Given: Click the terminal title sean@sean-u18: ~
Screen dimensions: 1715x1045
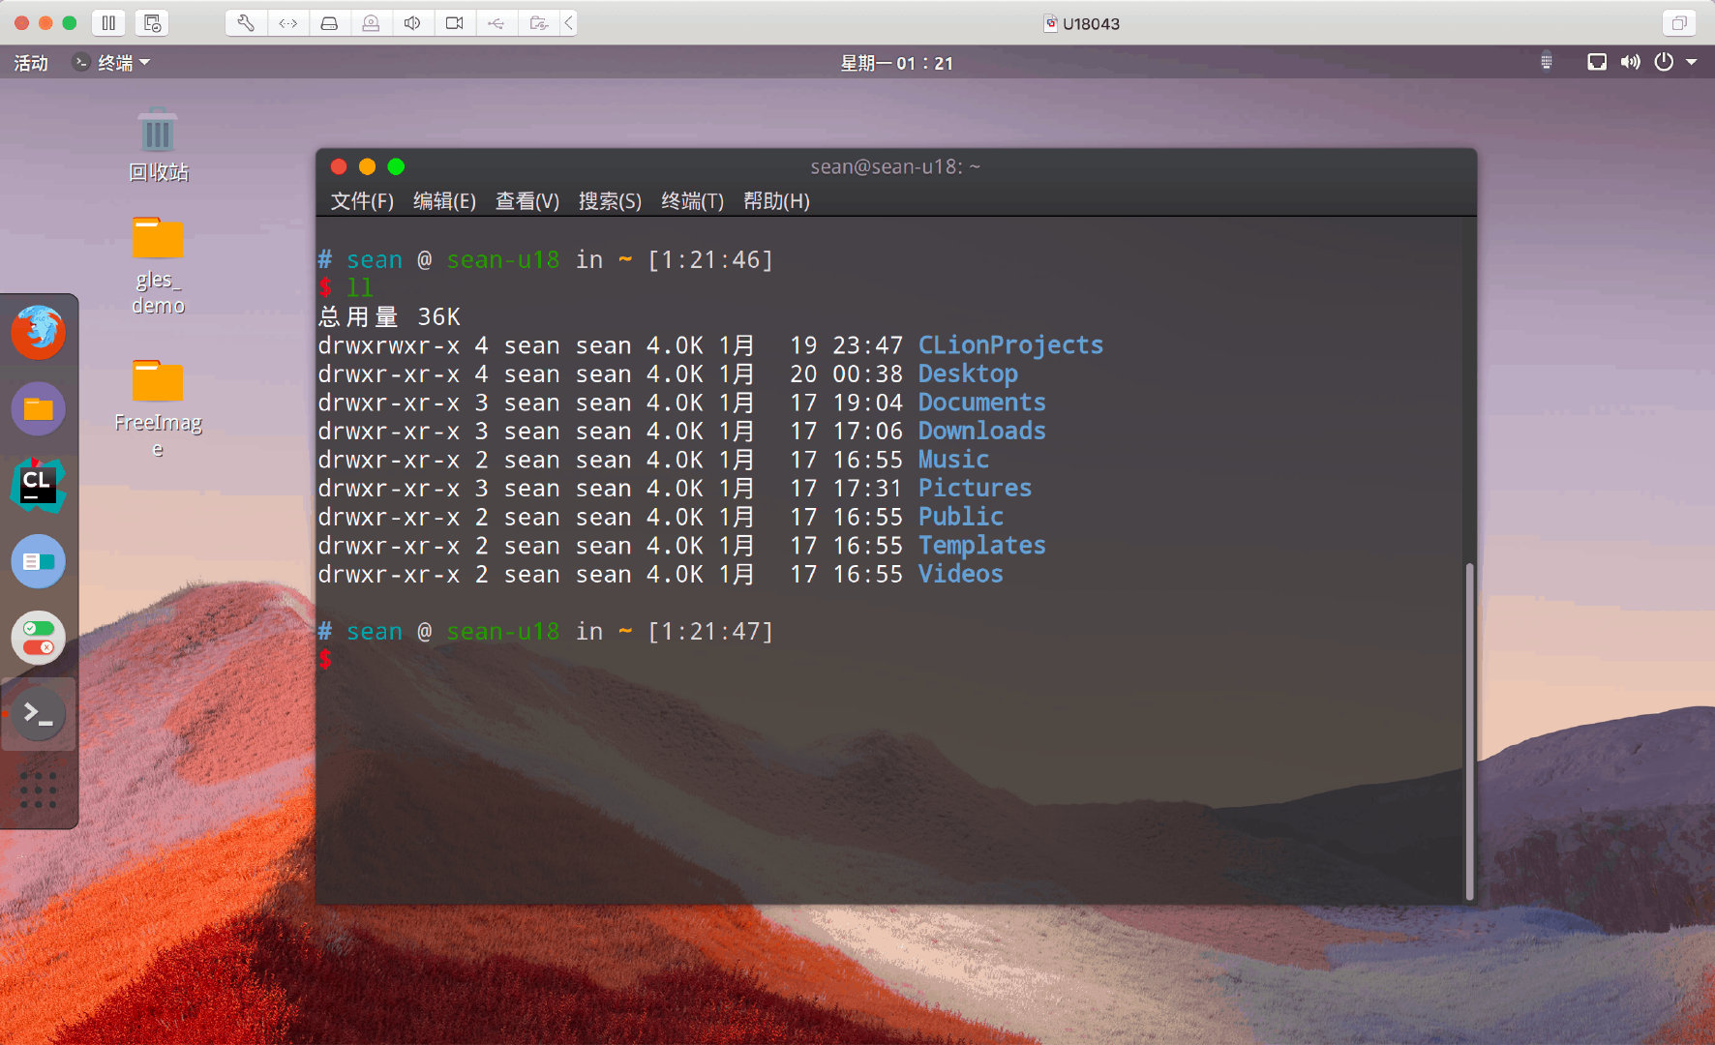Looking at the screenshot, I should pos(895,166).
